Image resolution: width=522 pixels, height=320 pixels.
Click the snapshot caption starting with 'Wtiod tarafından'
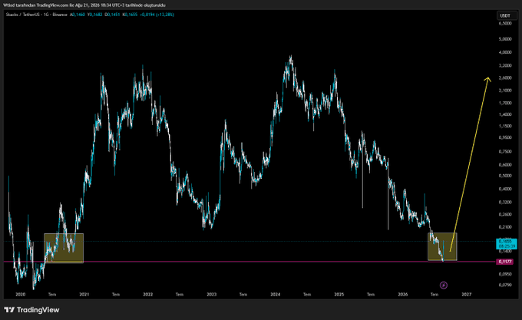coord(84,5)
